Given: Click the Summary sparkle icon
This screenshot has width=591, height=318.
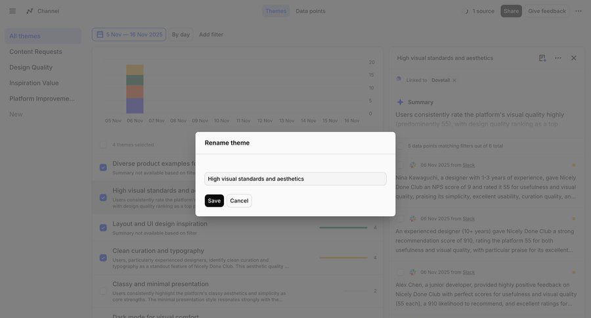Looking at the screenshot, I should point(401,102).
